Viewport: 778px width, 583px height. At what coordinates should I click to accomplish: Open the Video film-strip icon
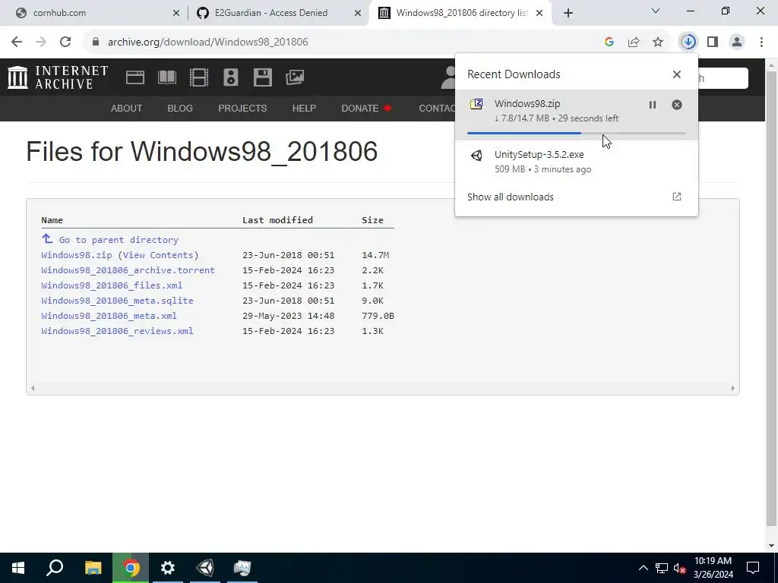(x=199, y=77)
